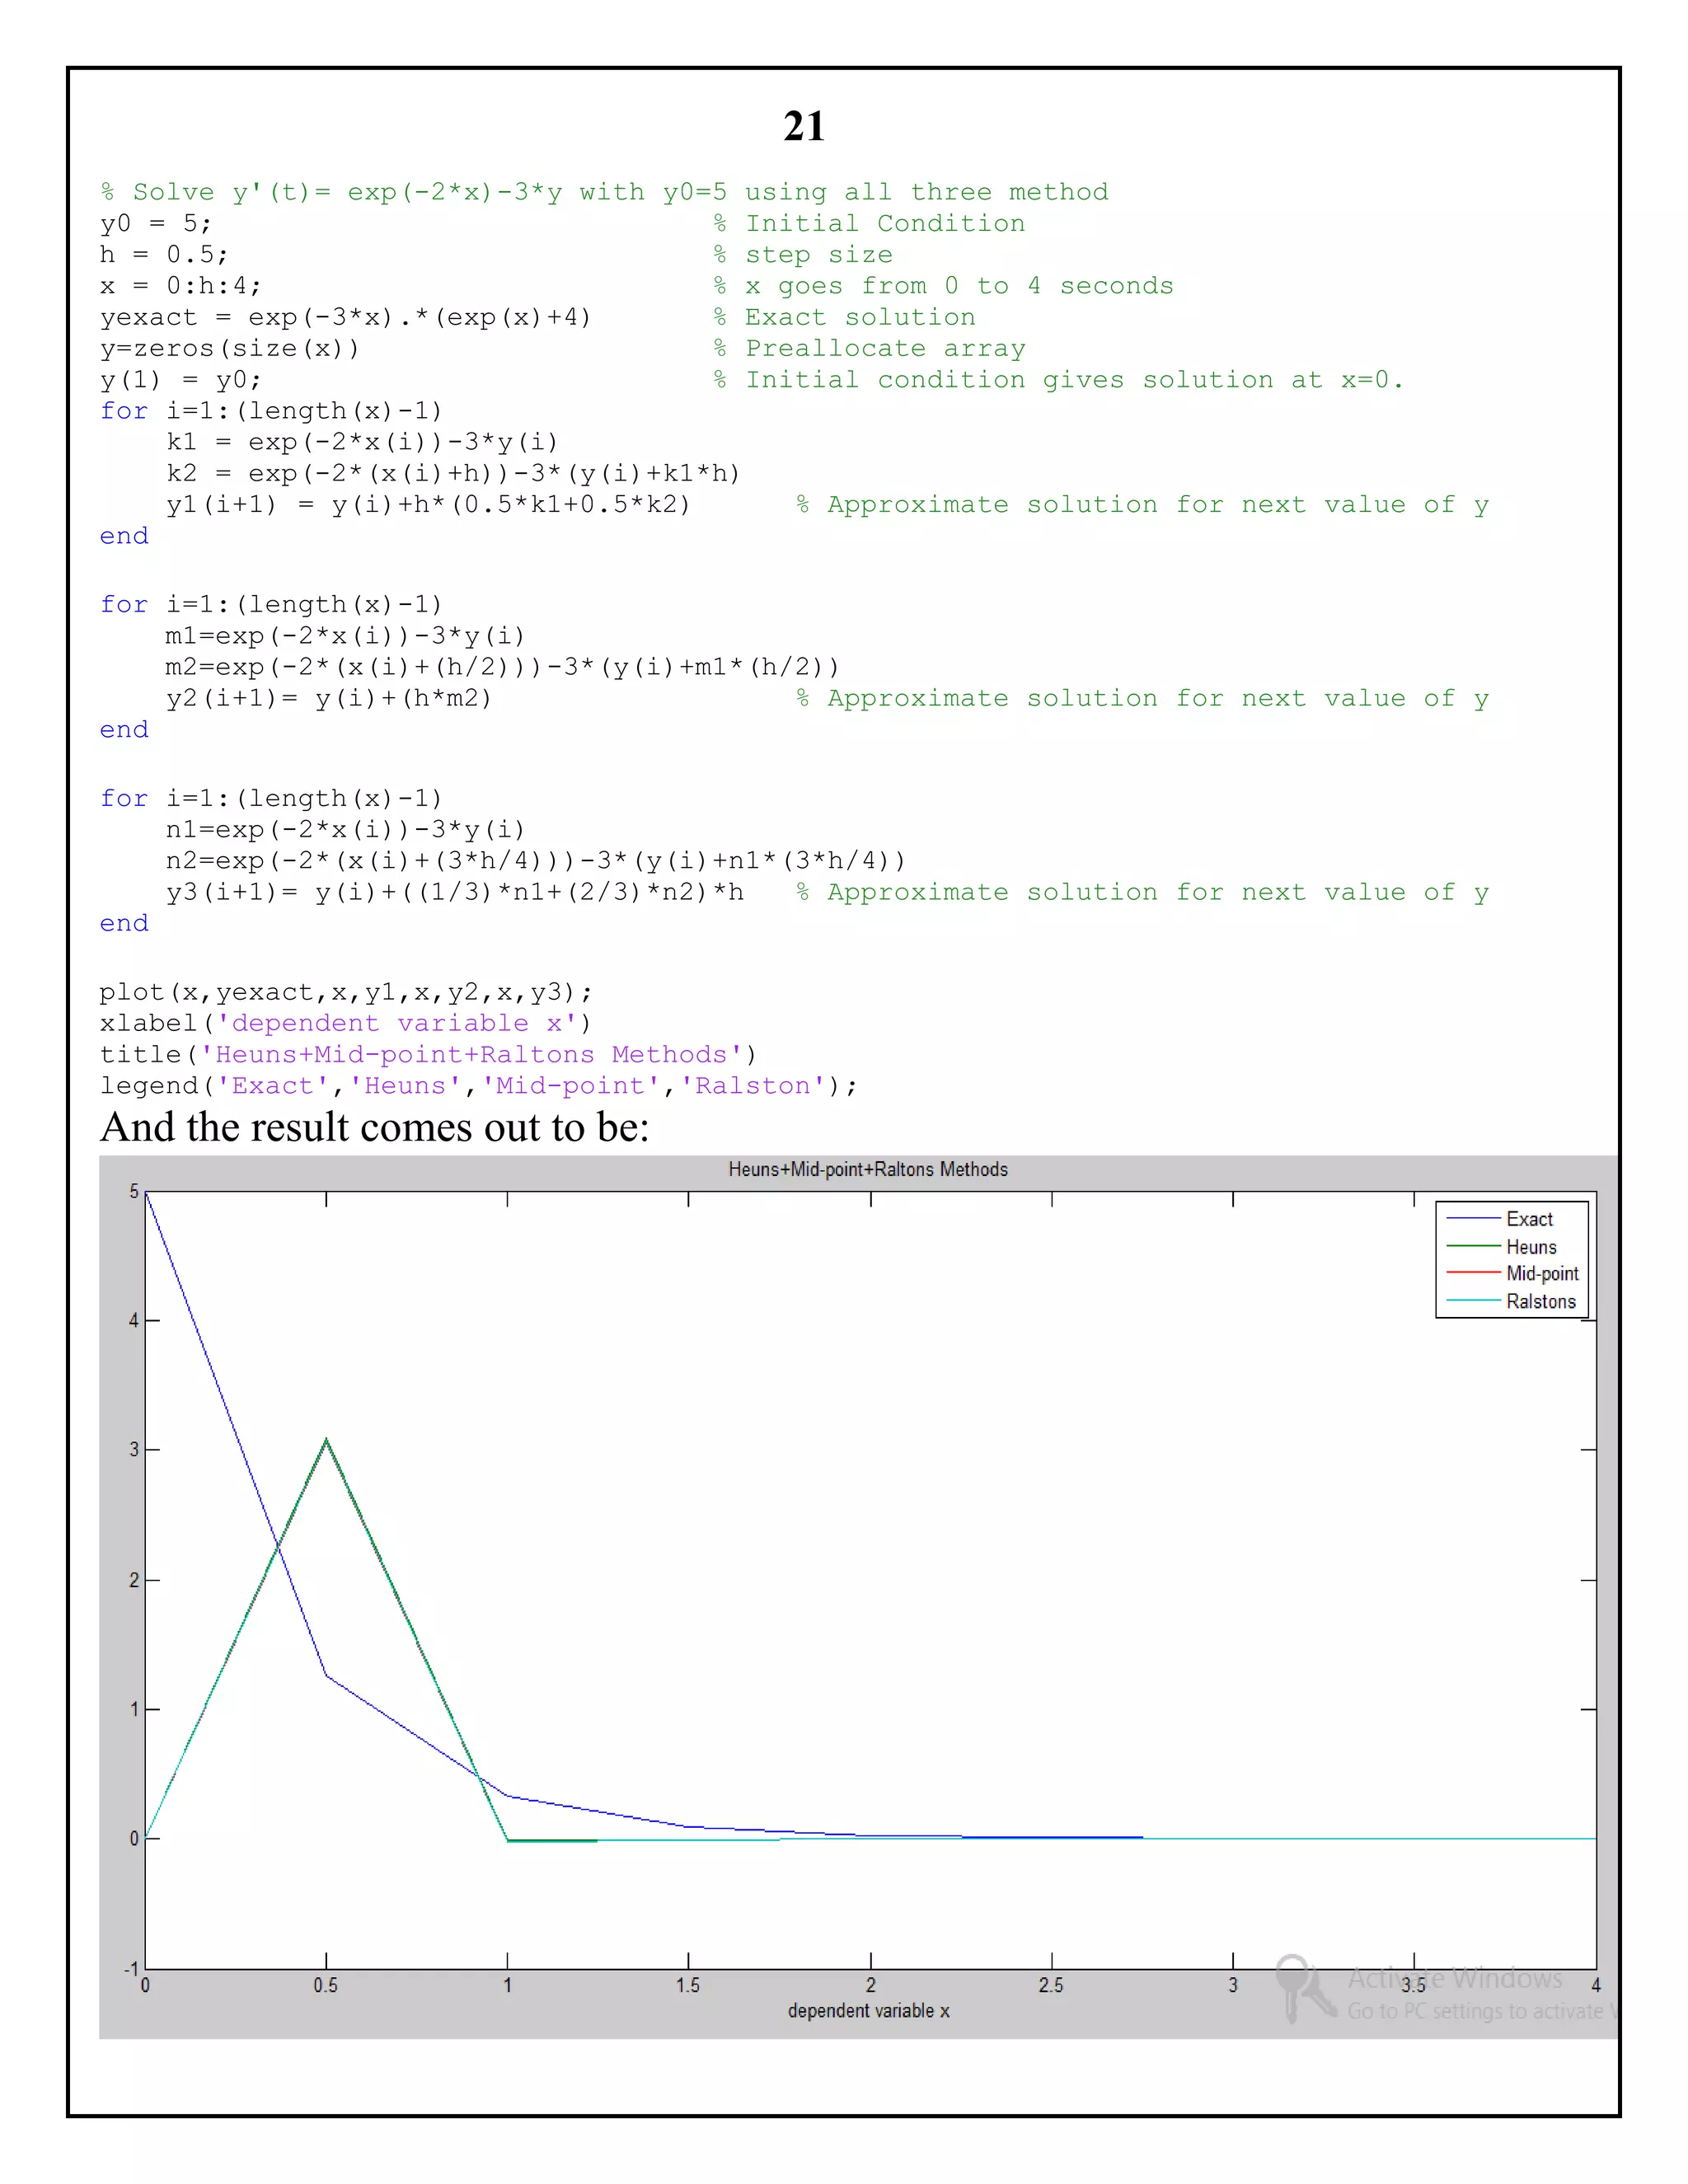Click the 'plot(x,yexact,x,y1,x,y2,x,y3);' code line

(x=346, y=992)
